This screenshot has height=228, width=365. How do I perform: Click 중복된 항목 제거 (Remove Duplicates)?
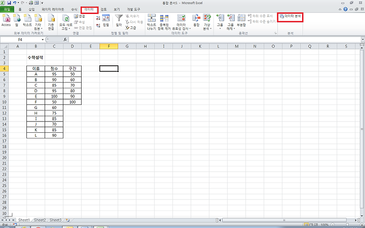164,22
